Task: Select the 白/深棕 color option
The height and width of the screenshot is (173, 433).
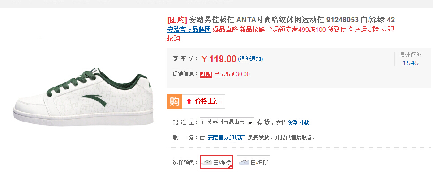Action: (253, 162)
